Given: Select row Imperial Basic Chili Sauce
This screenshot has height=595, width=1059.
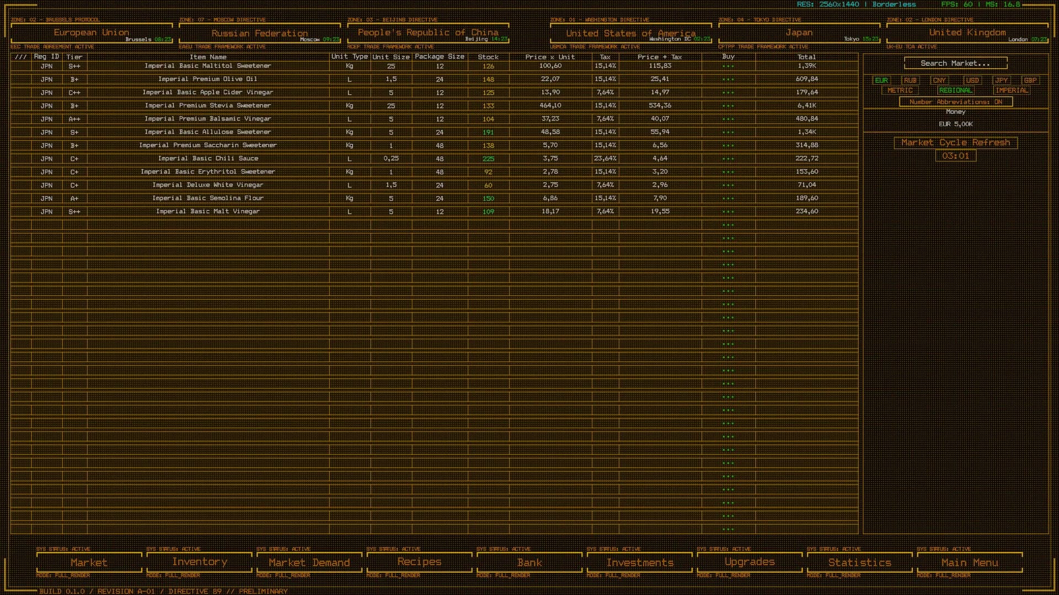Looking at the screenshot, I should (434, 159).
